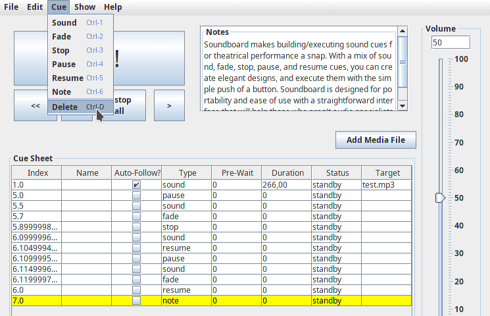Click Notes scrollbar up arrow
This screenshot has width=490, height=316.
(x=403, y=32)
